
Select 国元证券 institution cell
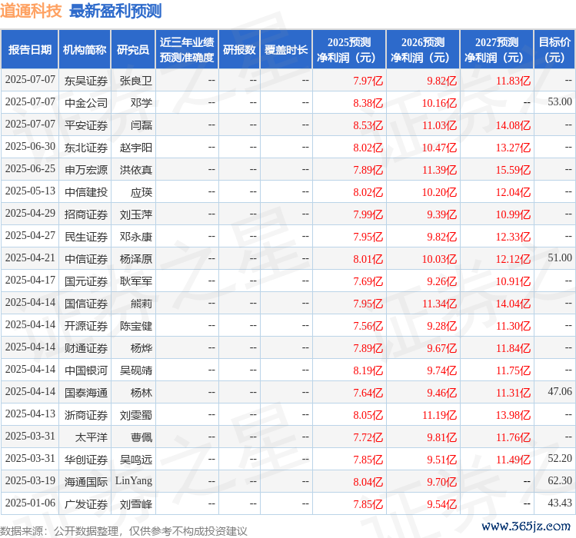[x=86, y=281]
